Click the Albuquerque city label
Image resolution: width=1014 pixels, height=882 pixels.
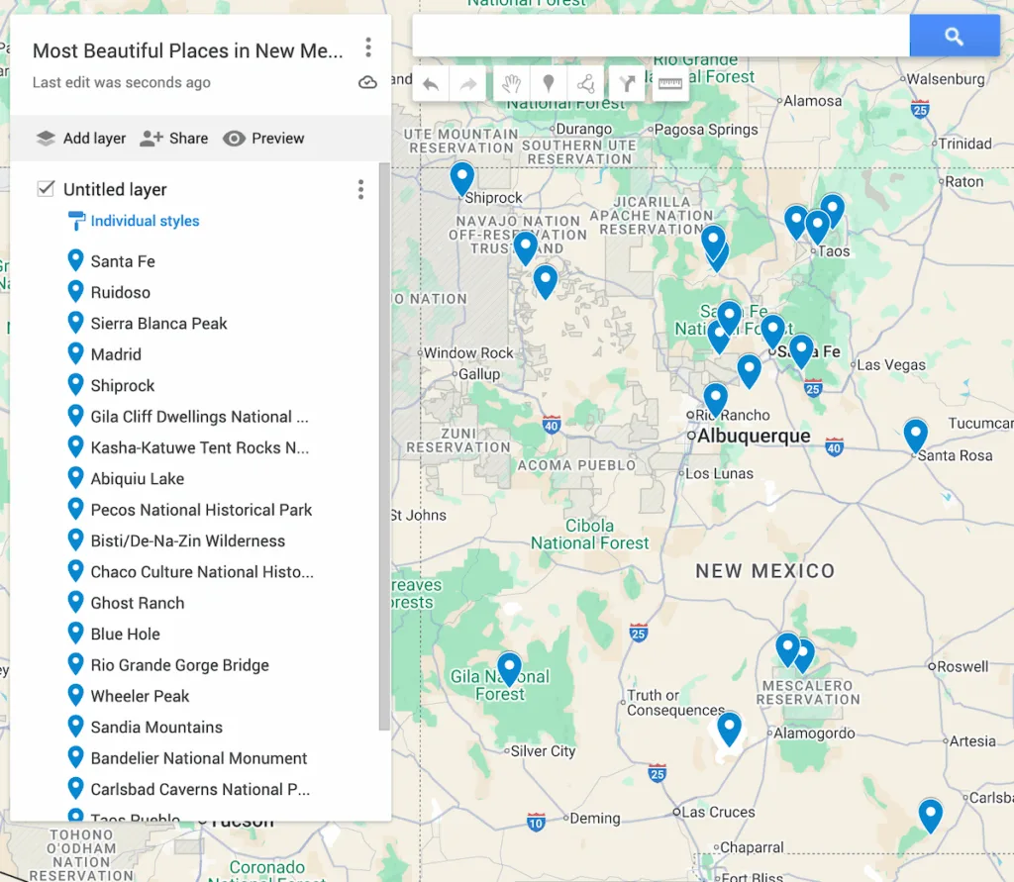tap(754, 436)
